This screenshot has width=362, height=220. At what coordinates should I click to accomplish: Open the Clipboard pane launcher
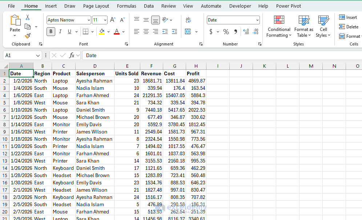click(x=41, y=44)
